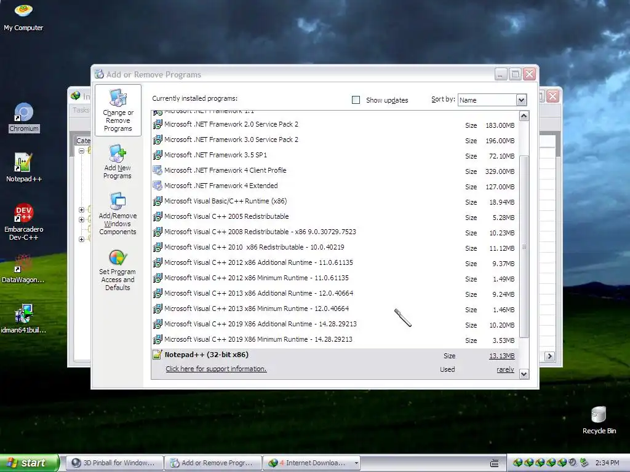Screen dimensions: 630x472
Task: Click Add or Remove Programs taskbar button
Action: pos(213,463)
